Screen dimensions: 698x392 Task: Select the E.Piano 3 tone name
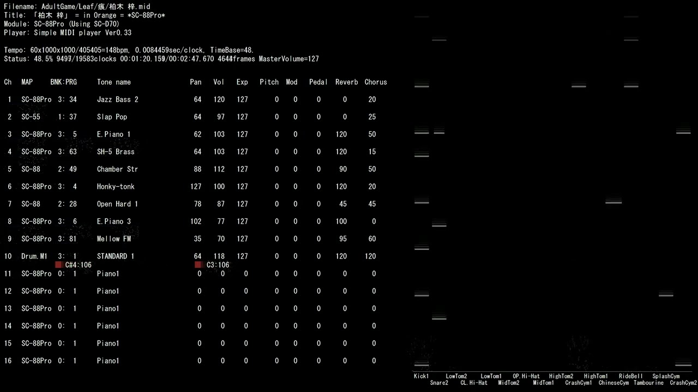[114, 222]
